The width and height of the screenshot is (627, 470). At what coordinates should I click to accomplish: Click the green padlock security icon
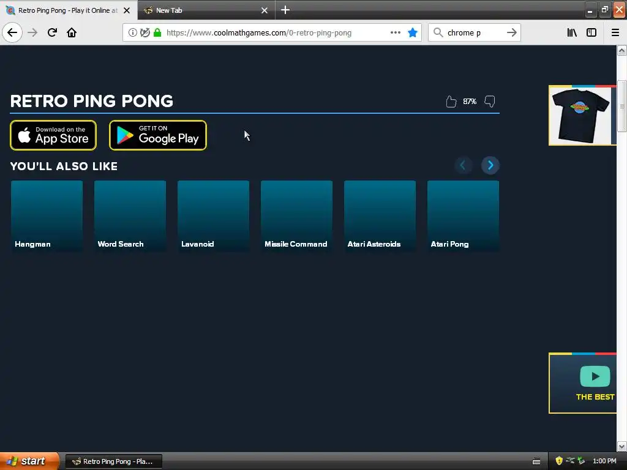point(157,33)
